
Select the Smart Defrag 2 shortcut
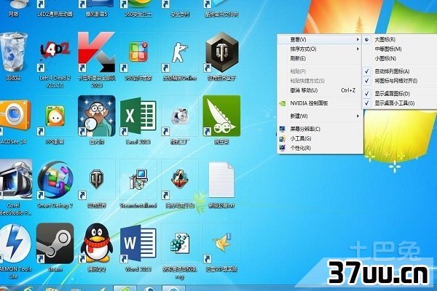(x=55, y=180)
